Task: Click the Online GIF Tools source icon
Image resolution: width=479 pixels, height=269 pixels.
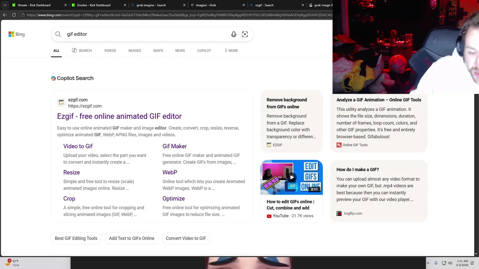Action: (x=339, y=145)
